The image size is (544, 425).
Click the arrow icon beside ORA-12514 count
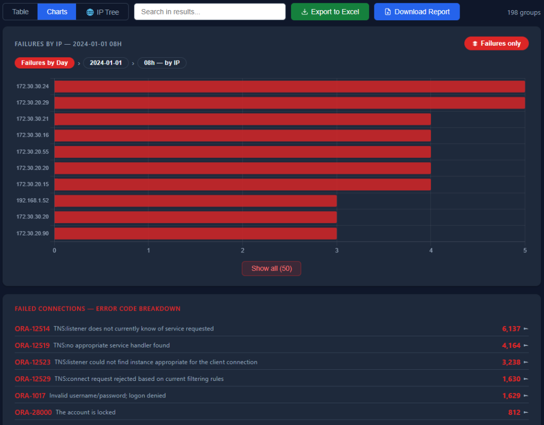526,328
